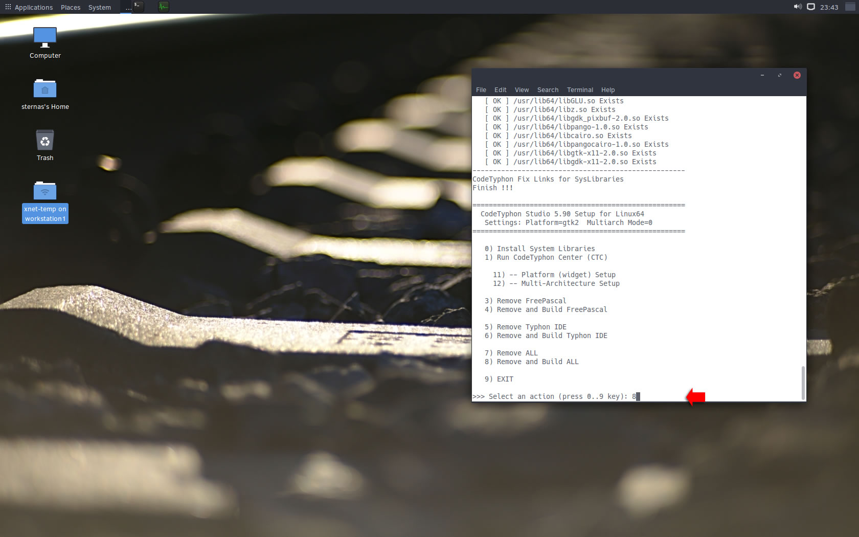This screenshot has height=537, width=859.
Task: Click the terminal vertical scrollbar thumb
Action: [x=803, y=383]
